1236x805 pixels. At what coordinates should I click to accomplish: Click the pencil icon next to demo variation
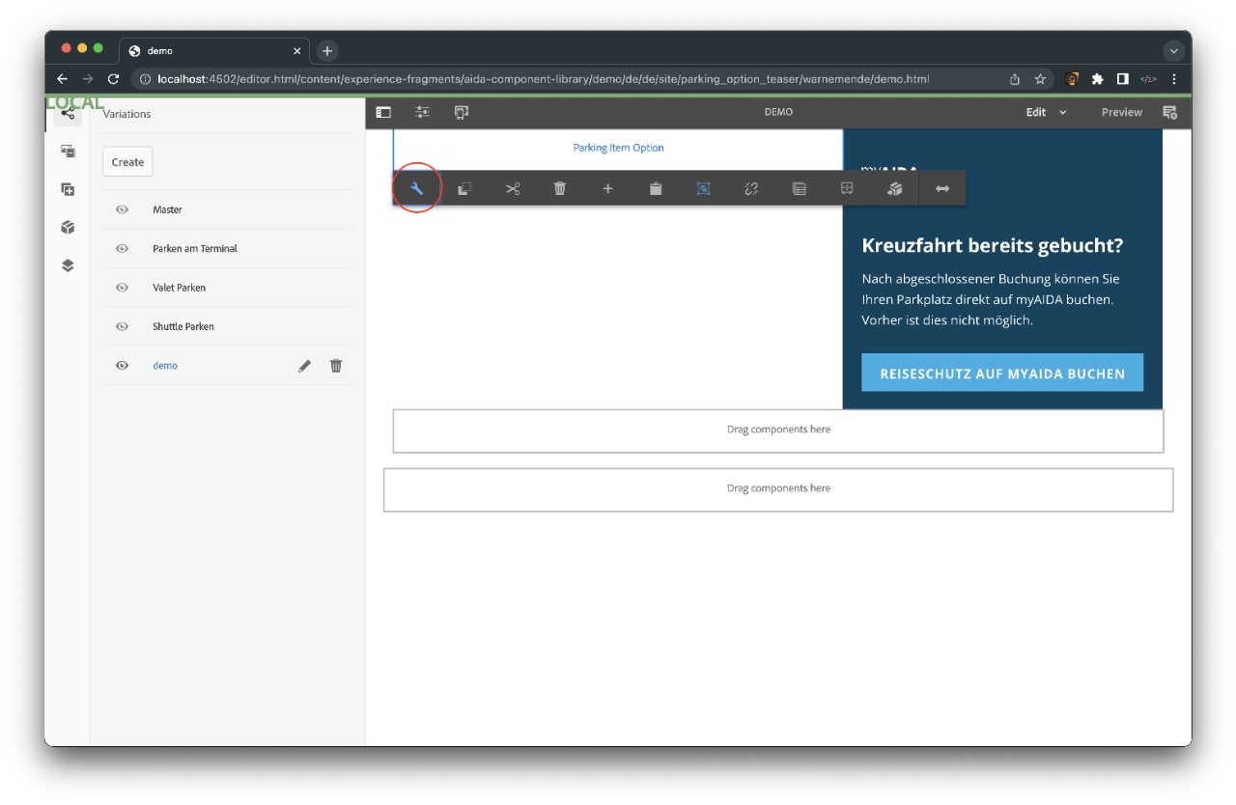(304, 366)
